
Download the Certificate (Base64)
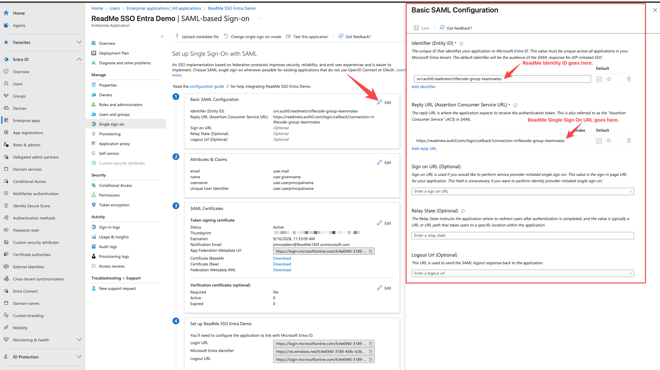282,258
